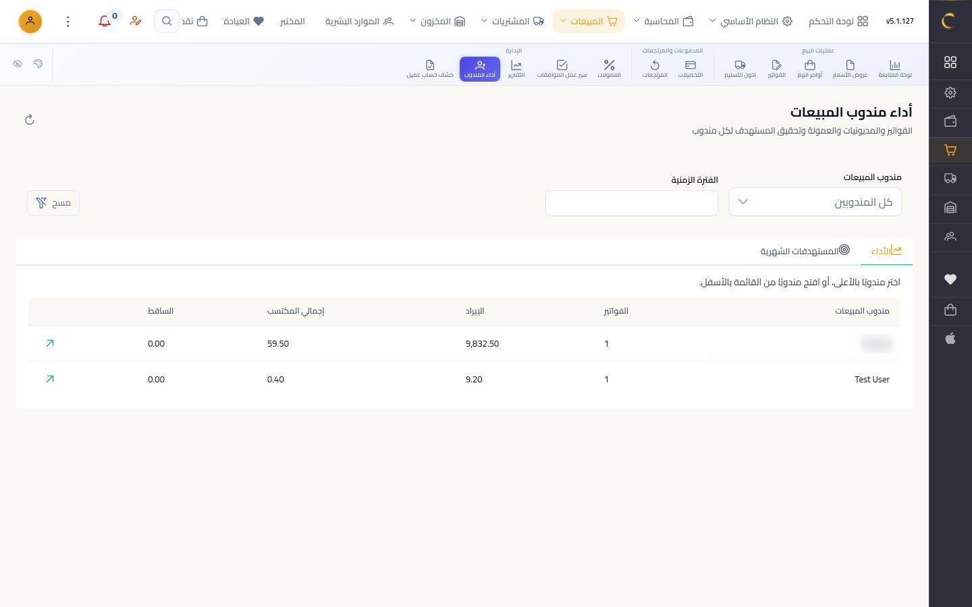Open the theme palette icon
The height and width of the screenshot is (607, 972).
38,63
